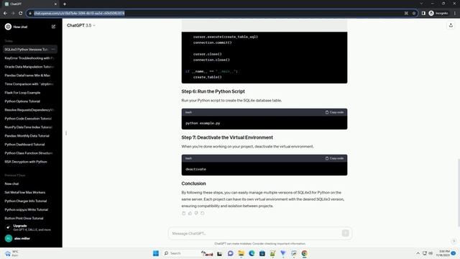Open a new browser tab with plus
The width and height of the screenshot is (460, 259).
coord(65,4)
